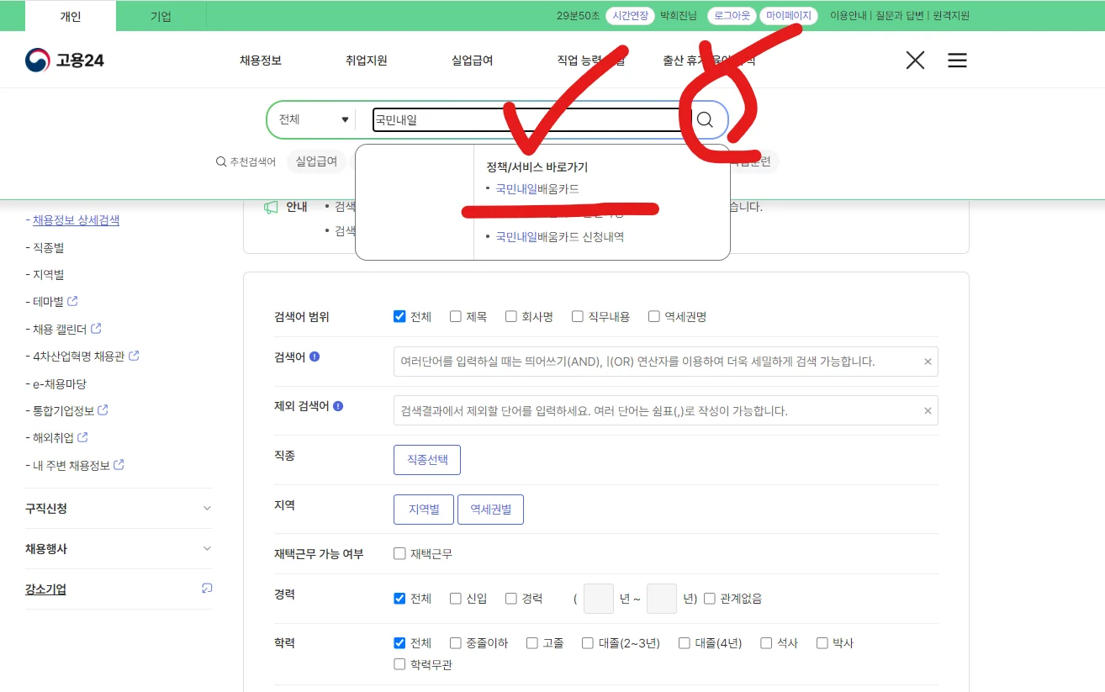The height and width of the screenshot is (692, 1105).
Task: Click the career end year input box
Action: [x=662, y=599]
